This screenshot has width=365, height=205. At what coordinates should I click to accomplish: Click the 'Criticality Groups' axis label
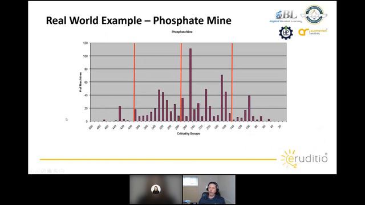(x=188, y=134)
